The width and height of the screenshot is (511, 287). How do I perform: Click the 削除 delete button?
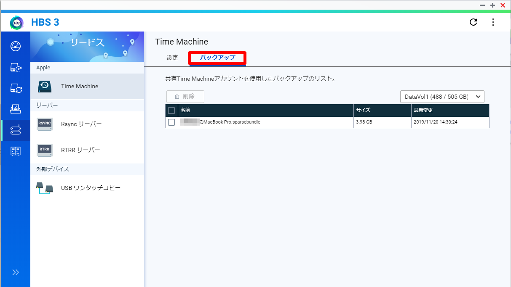(x=185, y=97)
